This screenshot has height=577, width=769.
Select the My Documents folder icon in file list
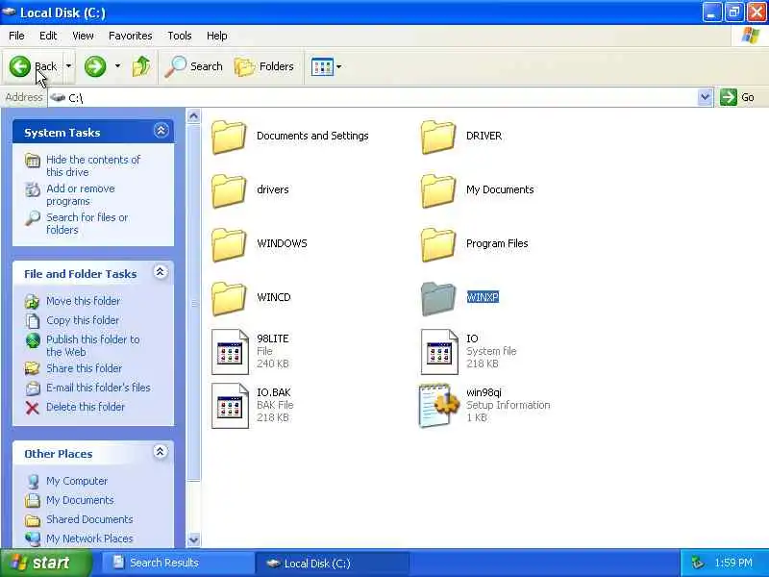tap(438, 190)
